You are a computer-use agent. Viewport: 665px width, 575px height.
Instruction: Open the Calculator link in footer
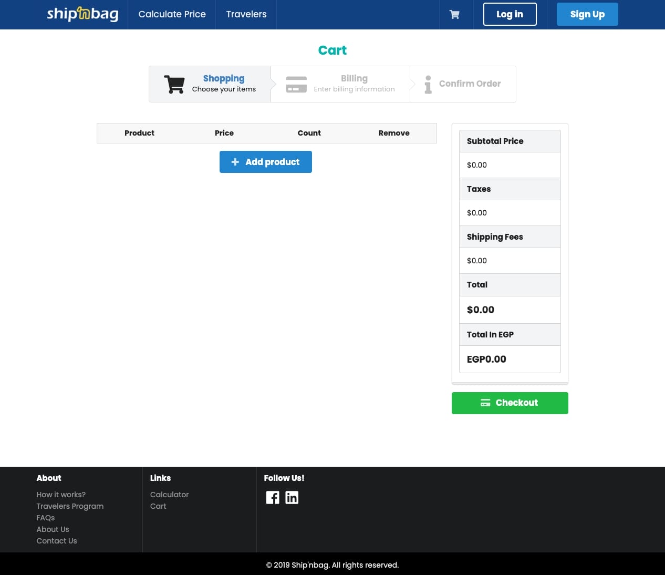(169, 495)
